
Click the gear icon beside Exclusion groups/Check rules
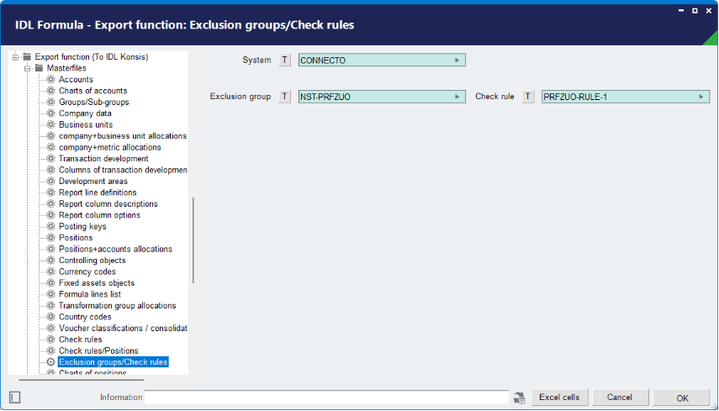pyautogui.click(x=51, y=362)
